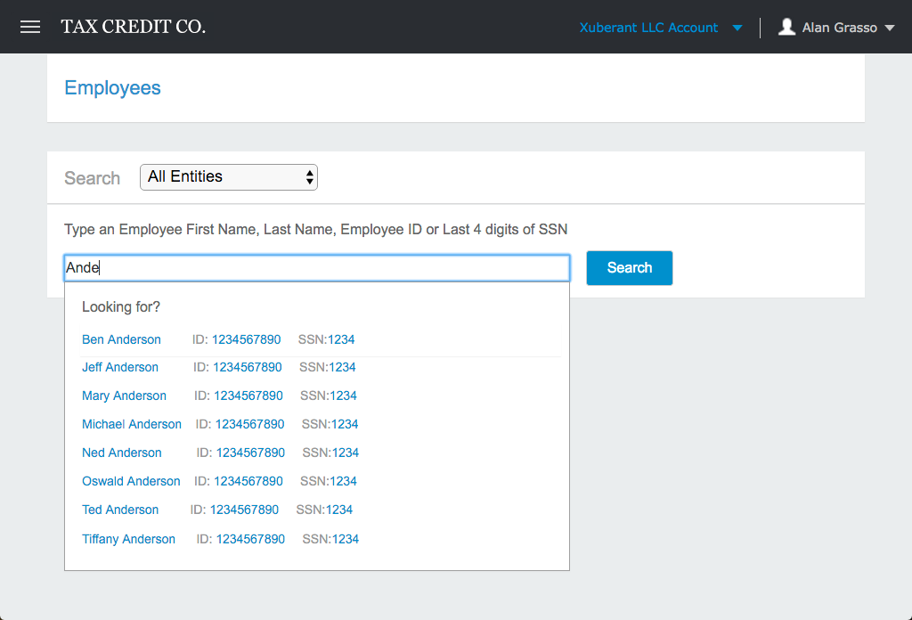Open the hamburger navigation menu
The image size is (912, 620).
coord(30,27)
